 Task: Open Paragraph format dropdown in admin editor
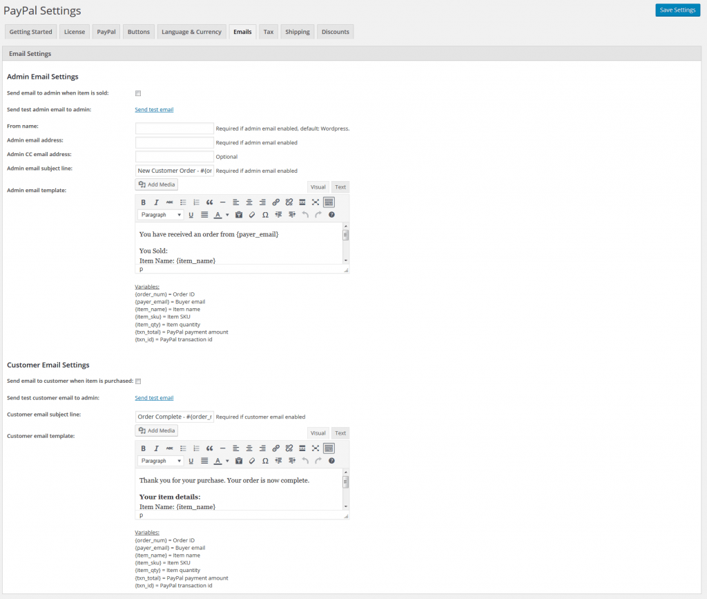[160, 215]
